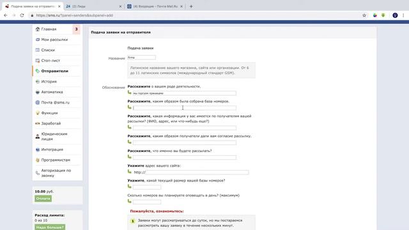Click the база номеров collection field
The image size is (409, 230).
pyautogui.click(x=185, y=108)
